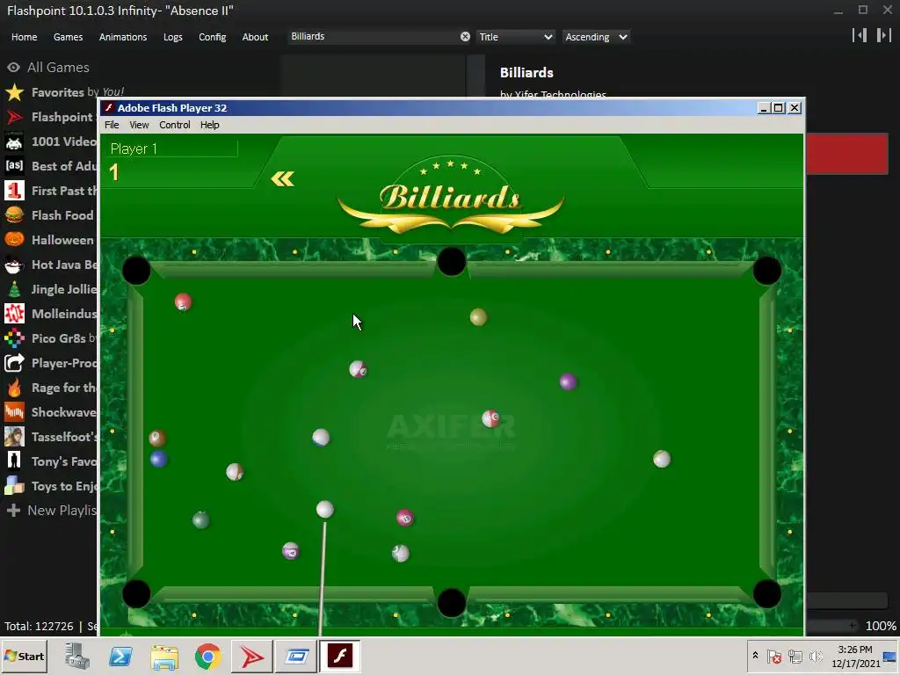This screenshot has height=675, width=900.
Task: Select the Best of Adult Swim playlist icon
Action: [14, 166]
